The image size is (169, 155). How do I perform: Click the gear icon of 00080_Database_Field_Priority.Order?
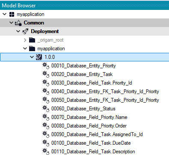[x=46, y=126]
